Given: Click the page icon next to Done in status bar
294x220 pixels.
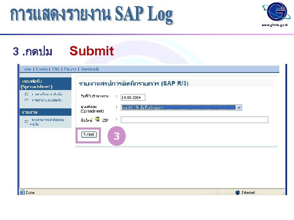Looking at the screenshot, I should click(x=22, y=192).
